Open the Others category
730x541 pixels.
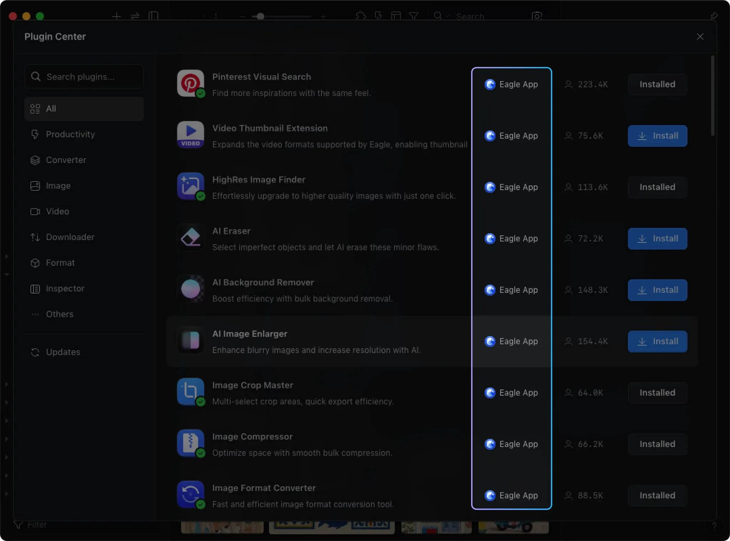coord(84,314)
